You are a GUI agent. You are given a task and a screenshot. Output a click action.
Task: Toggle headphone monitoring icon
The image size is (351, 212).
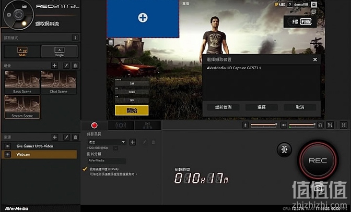coord(320,125)
